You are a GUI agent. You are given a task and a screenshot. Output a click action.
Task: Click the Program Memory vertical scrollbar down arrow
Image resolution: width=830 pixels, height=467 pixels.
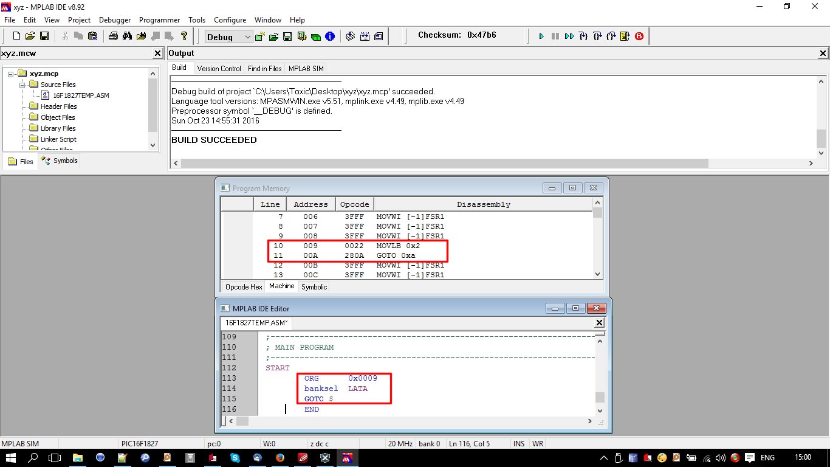pos(598,274)
